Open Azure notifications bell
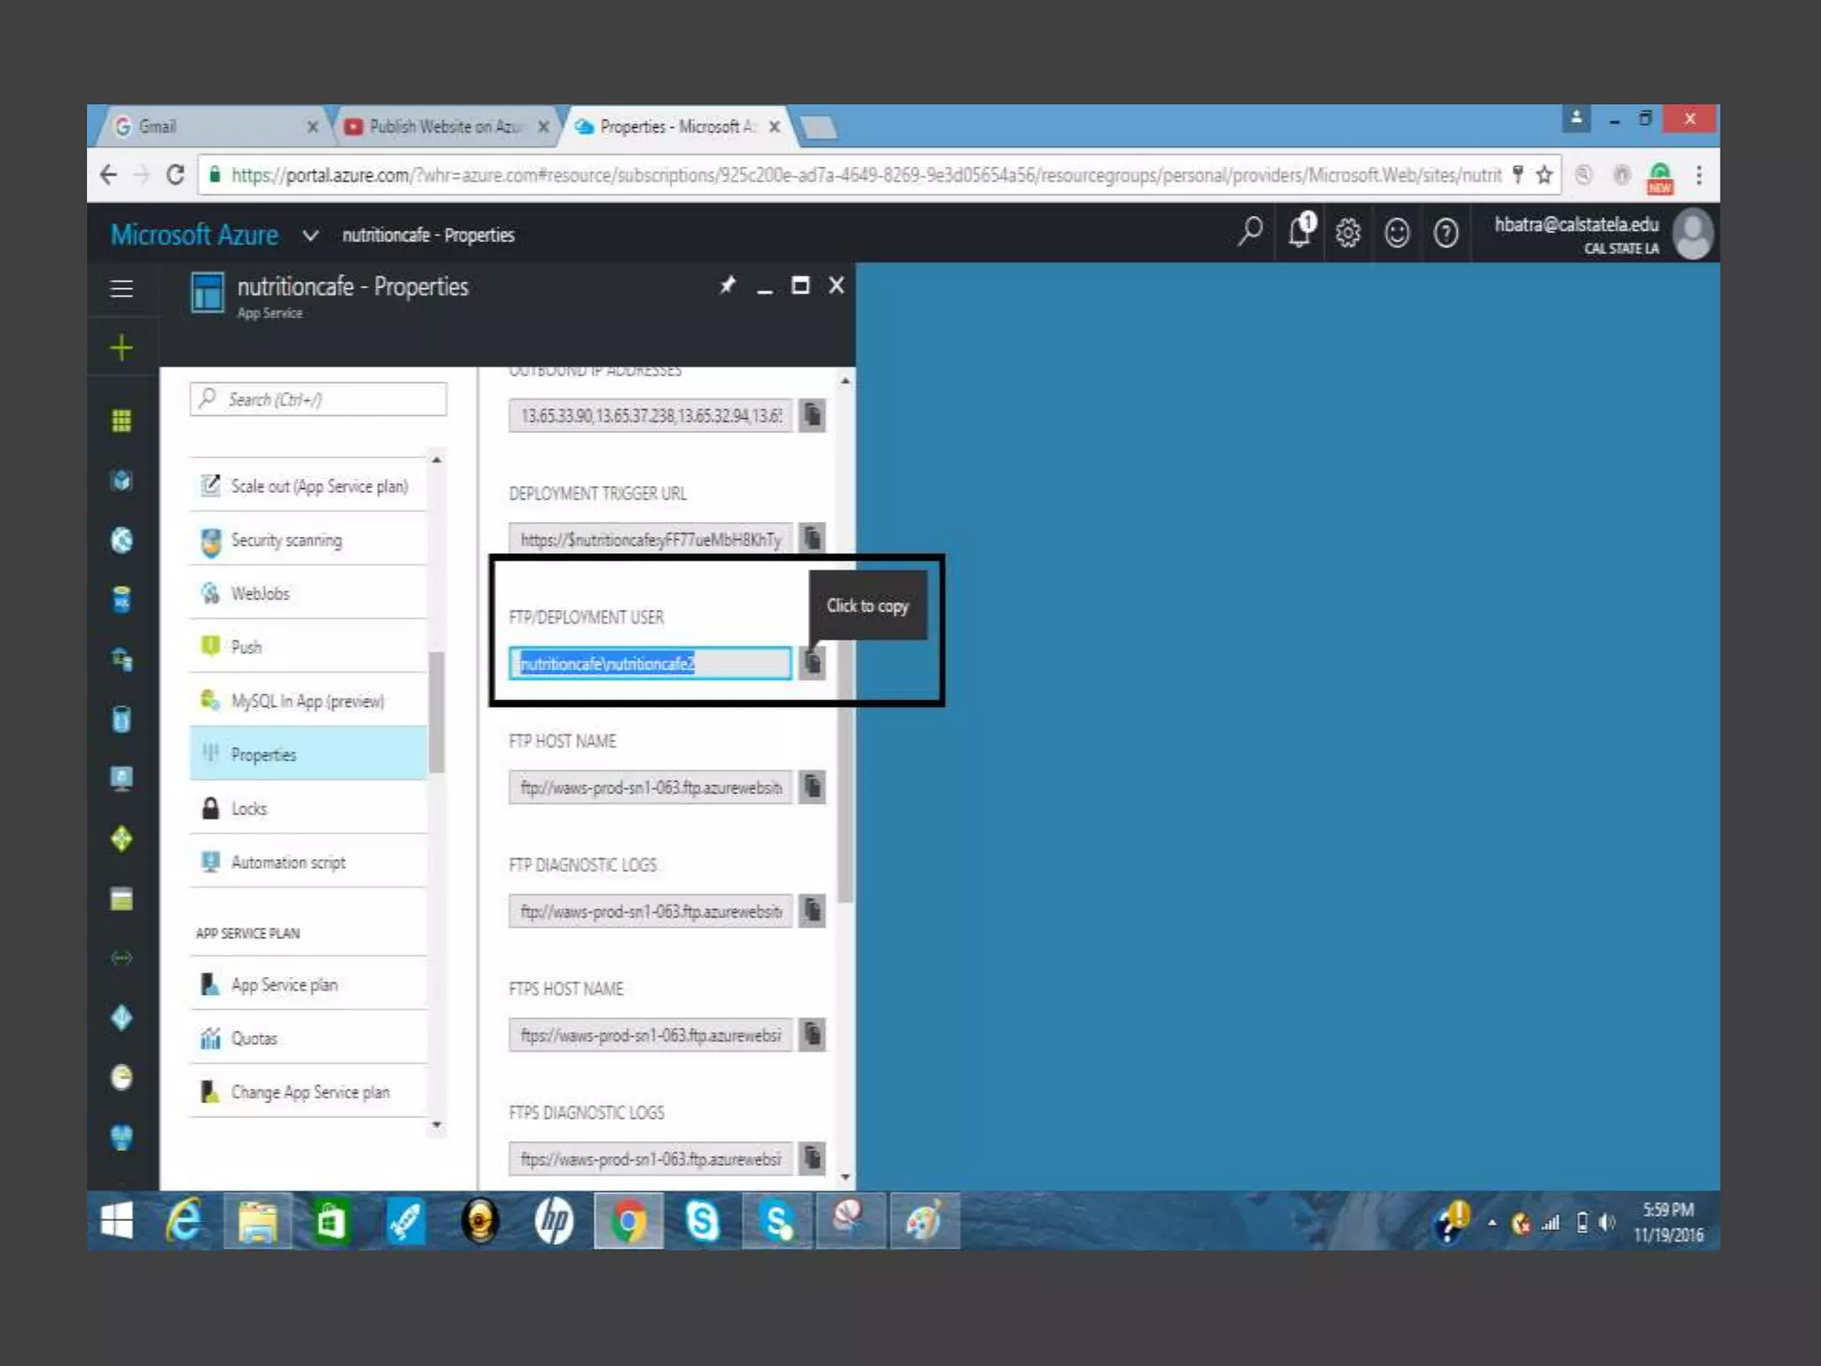This screenshot has height=1366, width=1821. point(1300,233)
